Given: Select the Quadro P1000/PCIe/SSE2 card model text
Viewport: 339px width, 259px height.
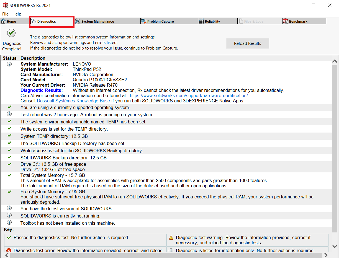Looking at the screenshot, I should 100,80.
